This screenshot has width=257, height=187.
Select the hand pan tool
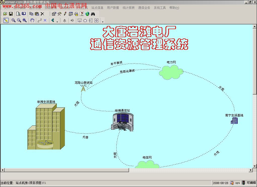coord(32,20)
